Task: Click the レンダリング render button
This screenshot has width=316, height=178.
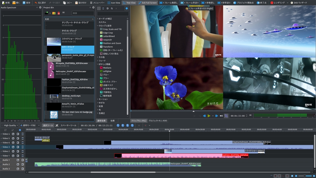Action: pos(278,3)
